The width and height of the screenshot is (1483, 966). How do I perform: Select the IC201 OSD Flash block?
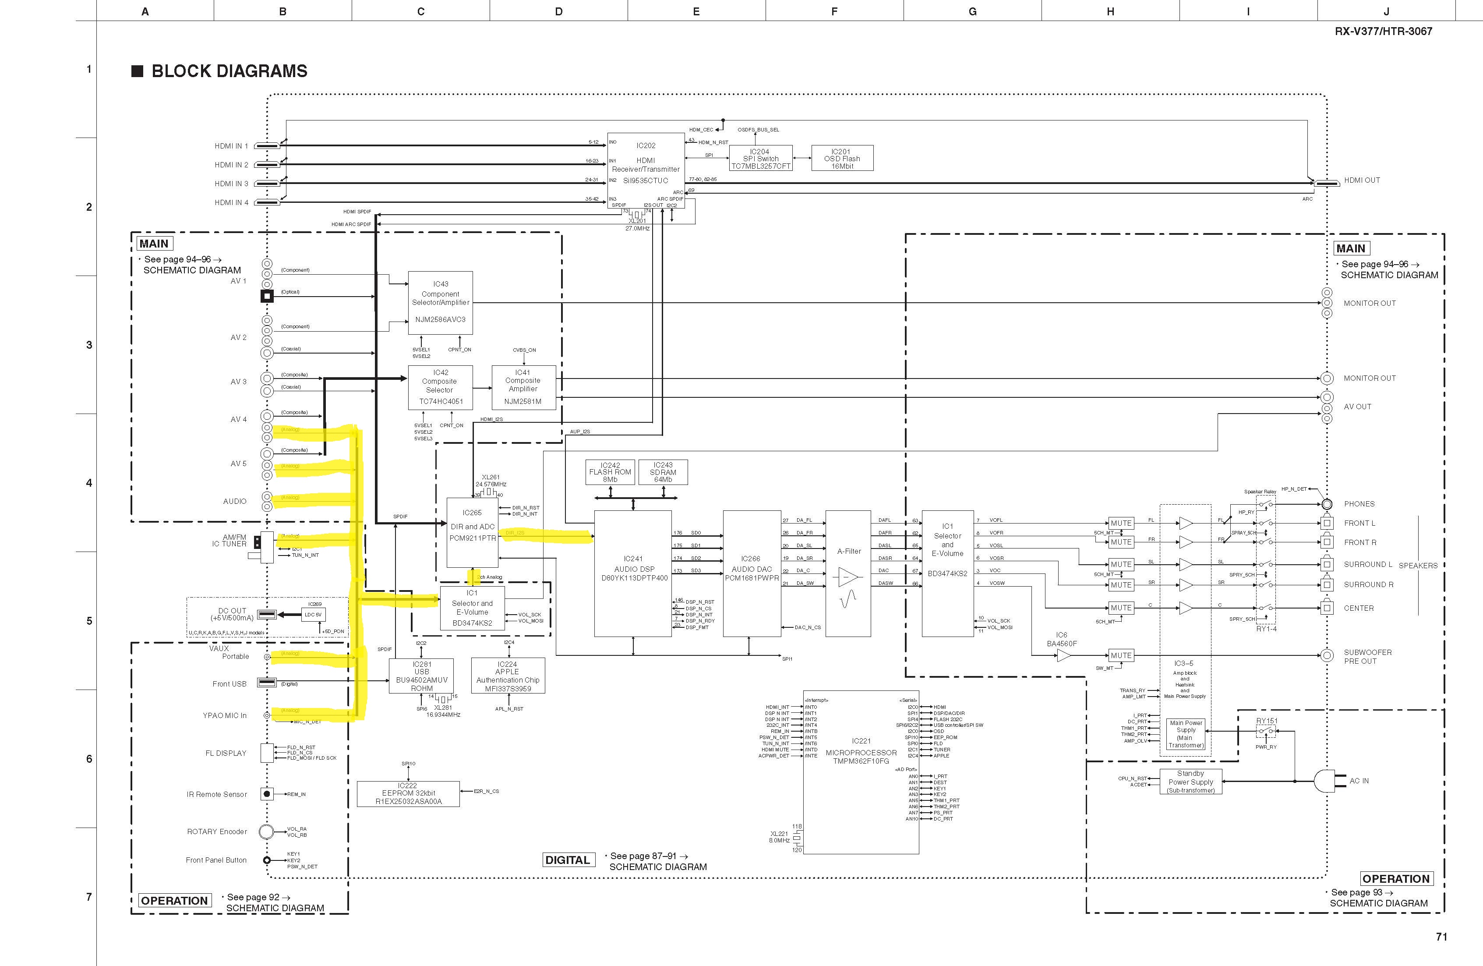pos(842,158)
